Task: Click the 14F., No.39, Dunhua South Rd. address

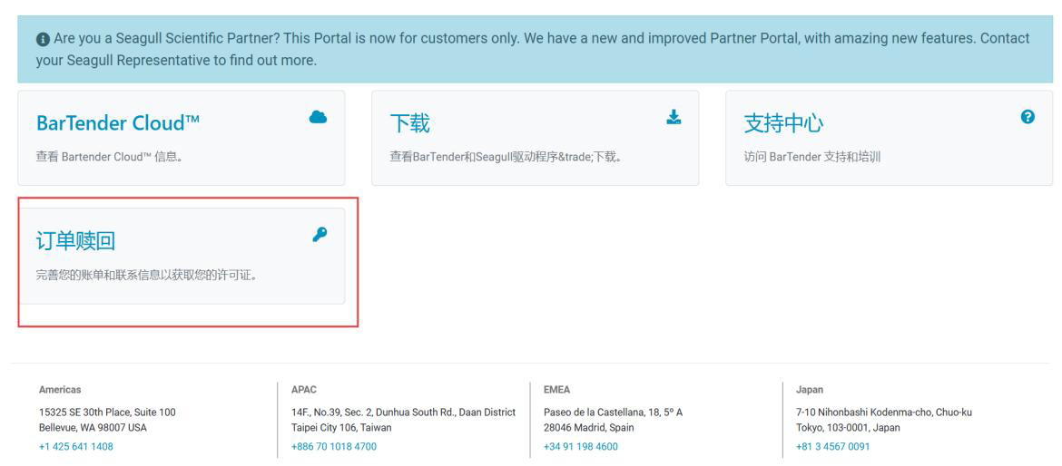Action: [x=404, y=412]
